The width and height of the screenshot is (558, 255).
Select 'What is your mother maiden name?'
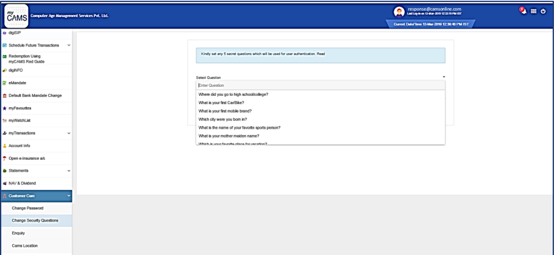point(229,136)
